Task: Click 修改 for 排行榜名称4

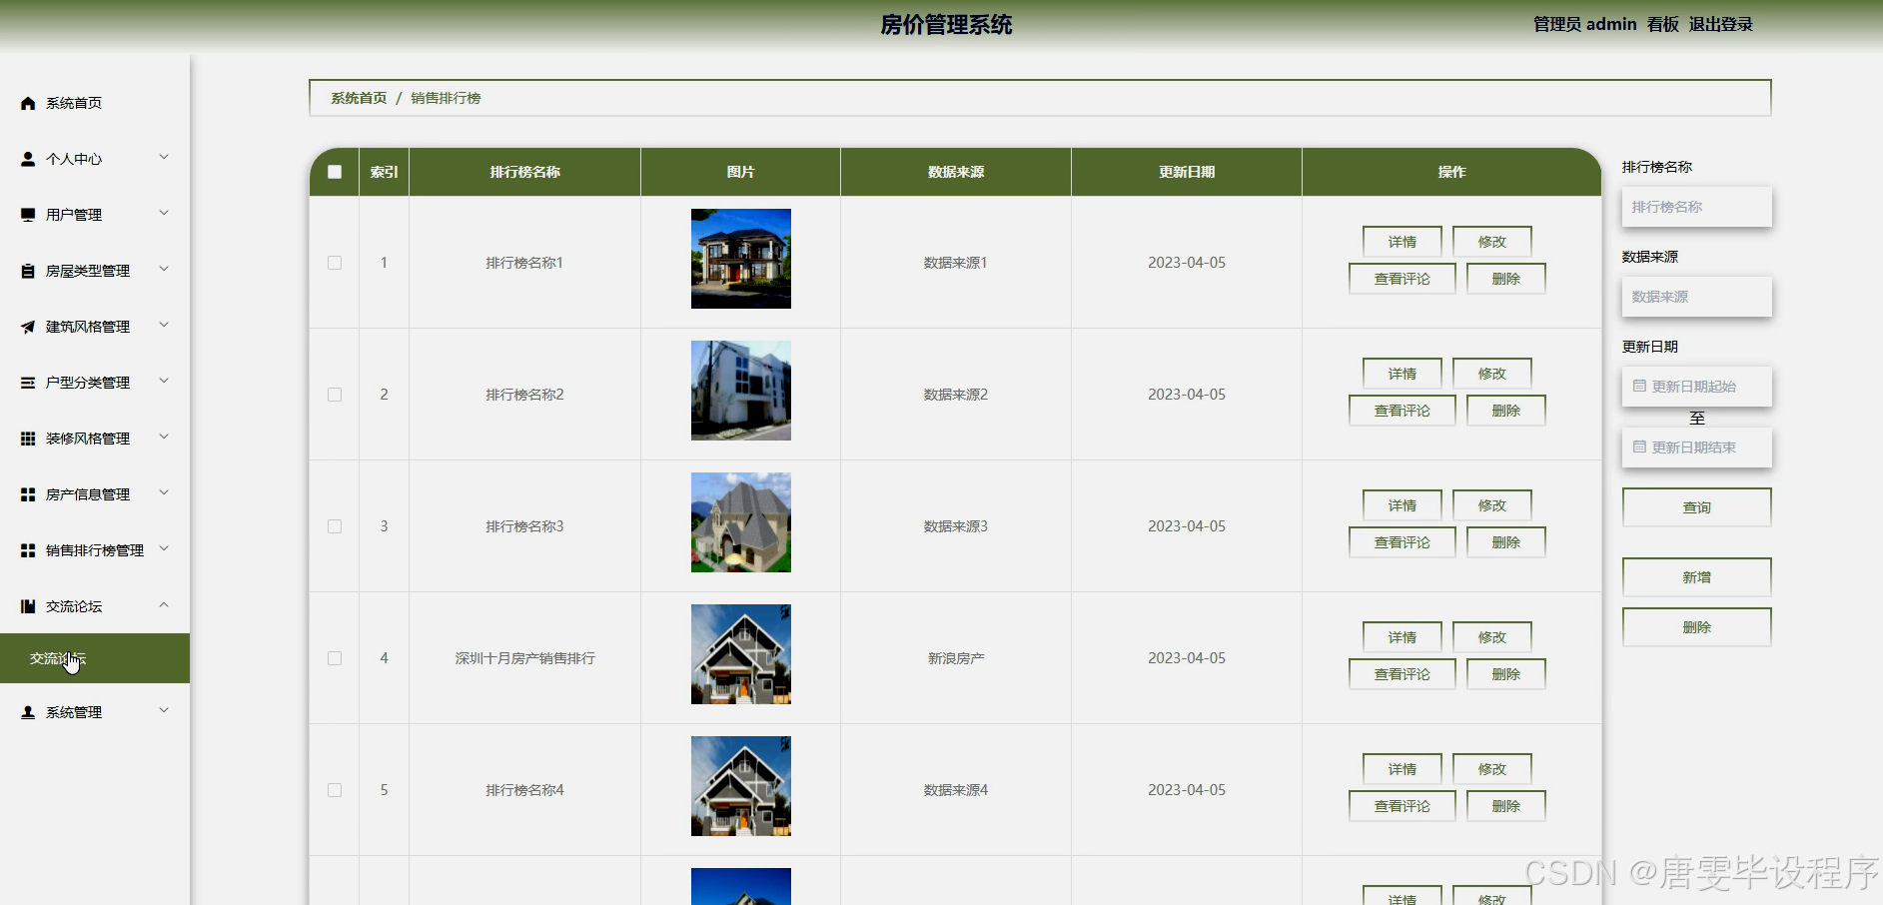Action: pos(1491,769)
